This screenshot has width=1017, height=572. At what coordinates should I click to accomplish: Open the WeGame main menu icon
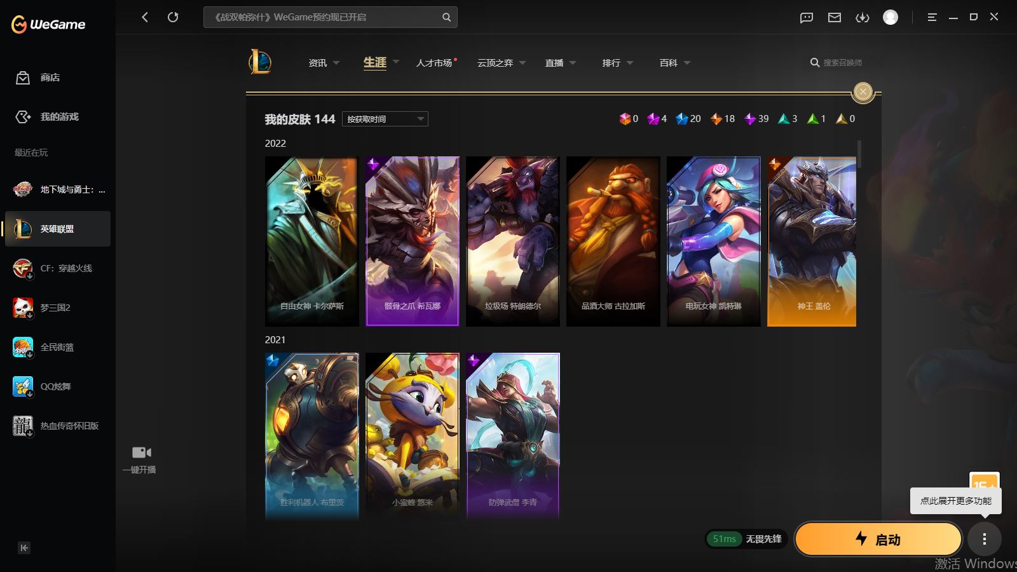tap(932, 17)
